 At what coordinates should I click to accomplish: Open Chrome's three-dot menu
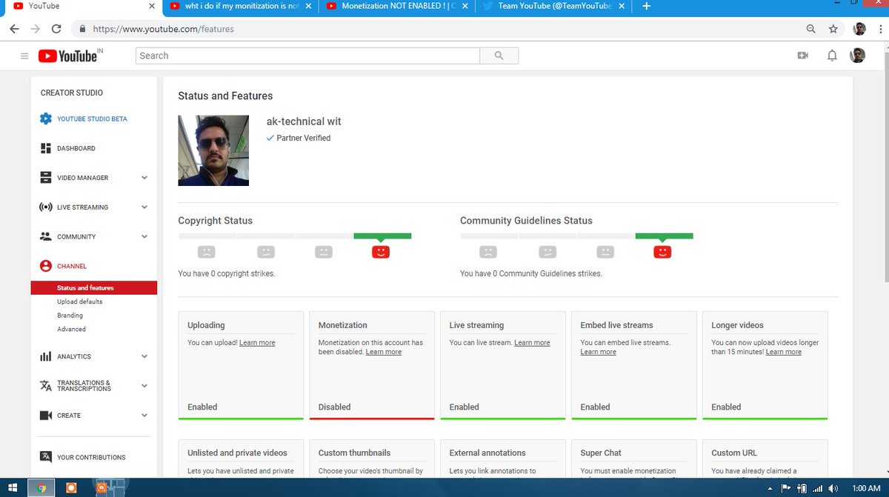pos(880,29)
